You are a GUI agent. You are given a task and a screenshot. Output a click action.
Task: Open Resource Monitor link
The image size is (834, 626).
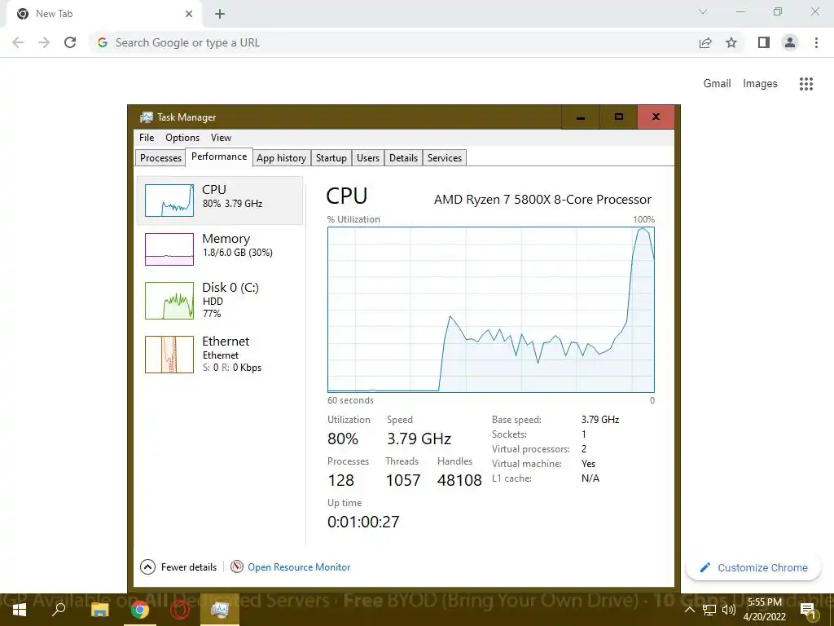pos(299,567)
